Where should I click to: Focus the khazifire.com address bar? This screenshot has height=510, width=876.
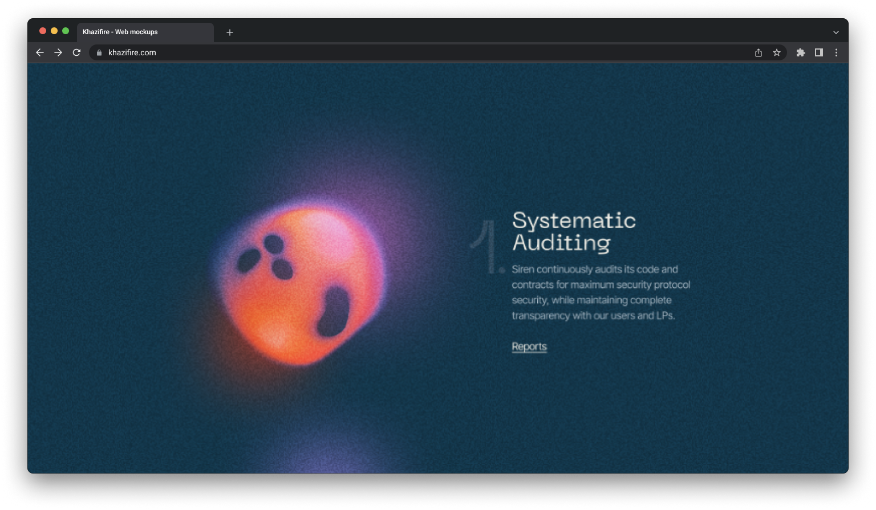point(399,52)
